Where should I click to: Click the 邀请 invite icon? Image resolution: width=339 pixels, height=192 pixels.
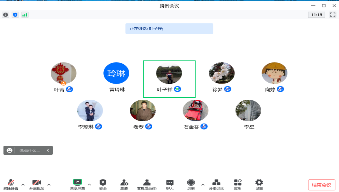(124, 185)
